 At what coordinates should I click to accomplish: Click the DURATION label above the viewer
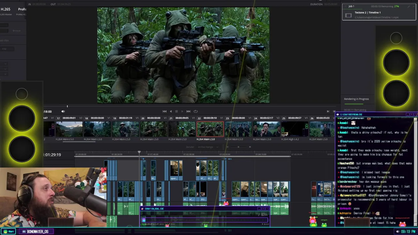[x=316, y=4]
